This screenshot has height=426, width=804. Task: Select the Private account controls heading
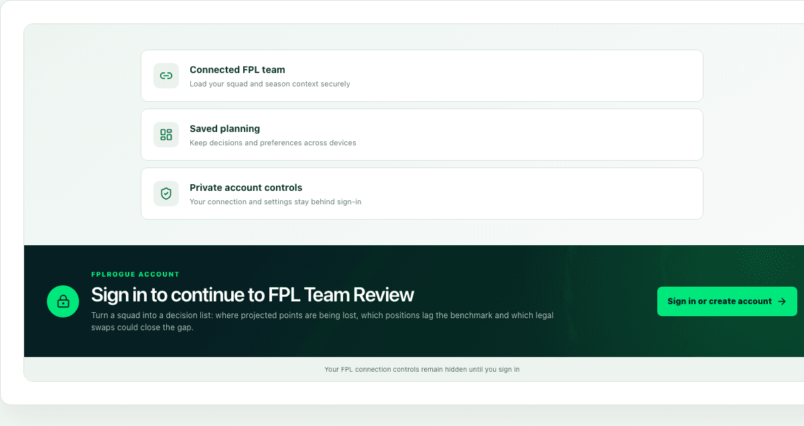(246, 188)
